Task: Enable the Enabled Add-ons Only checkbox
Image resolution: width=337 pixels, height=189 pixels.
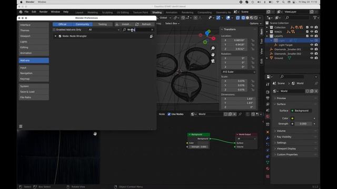Action: (x=54, y=30)
